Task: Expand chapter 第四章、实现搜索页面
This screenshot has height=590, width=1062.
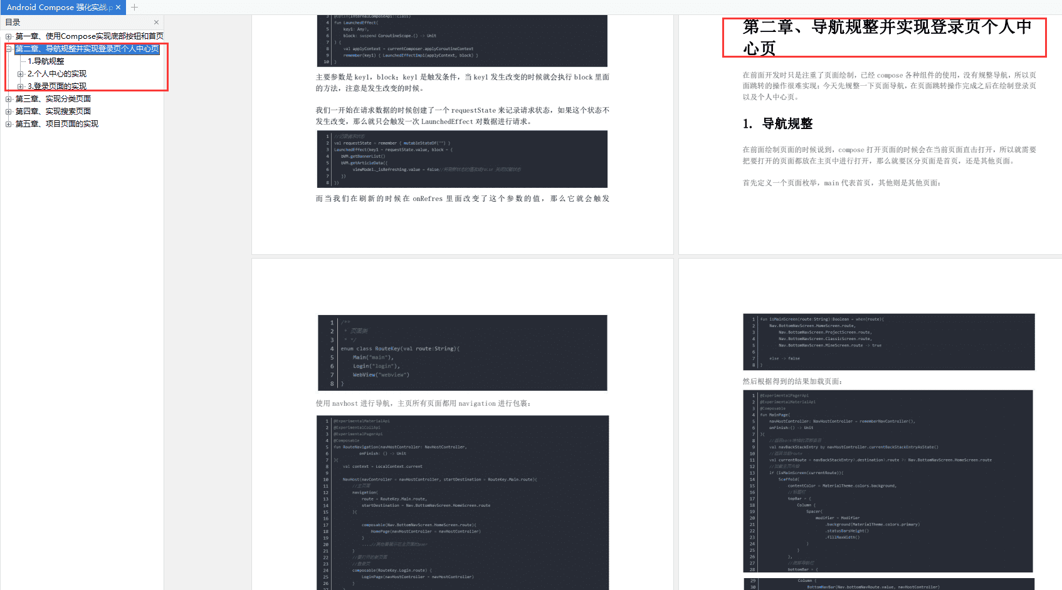Action: pos(8,111)
